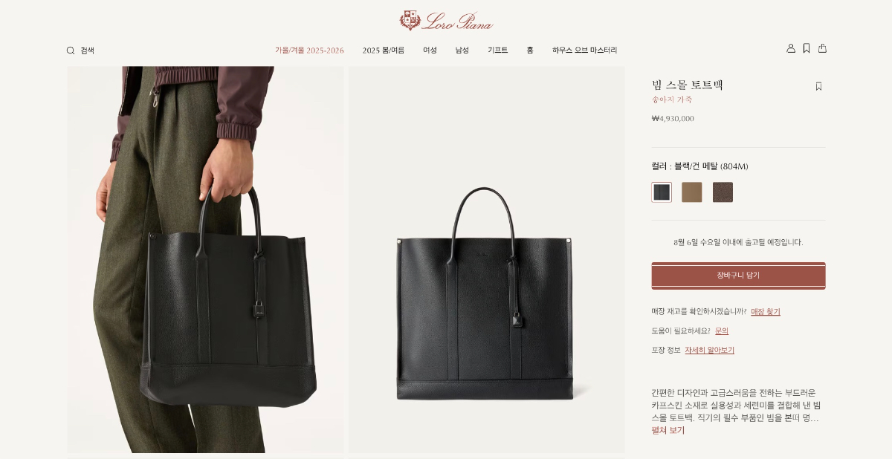892x459 pixels.
Task: Go to the Loro Piana logo home
Action: click(x=446, y=21)
